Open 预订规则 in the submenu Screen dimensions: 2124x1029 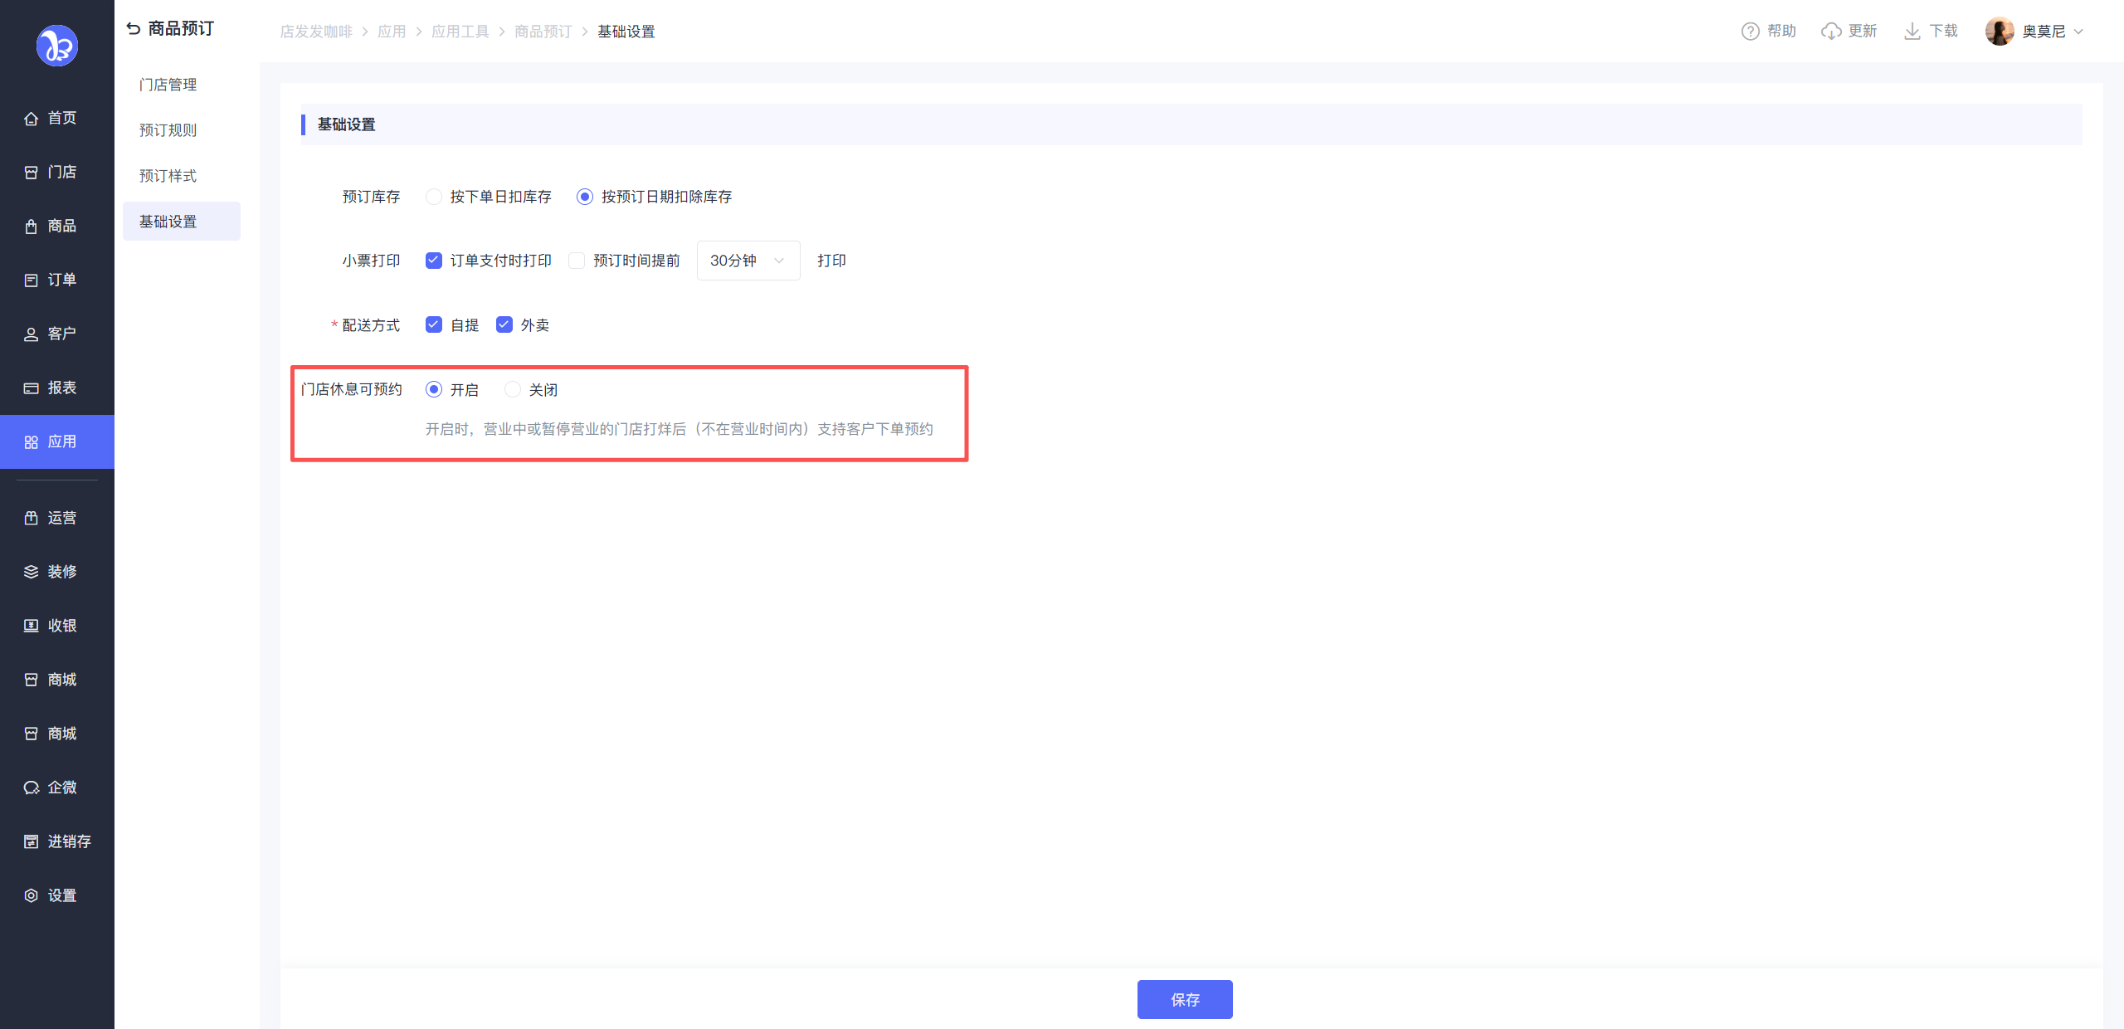point(168,130)
